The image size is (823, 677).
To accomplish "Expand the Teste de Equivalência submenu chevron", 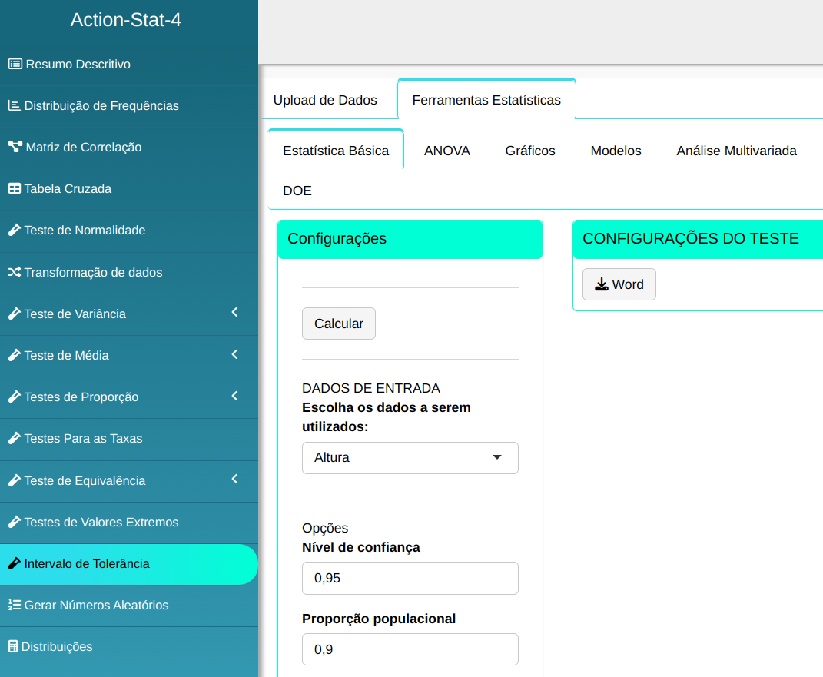I will click(235, 480).
